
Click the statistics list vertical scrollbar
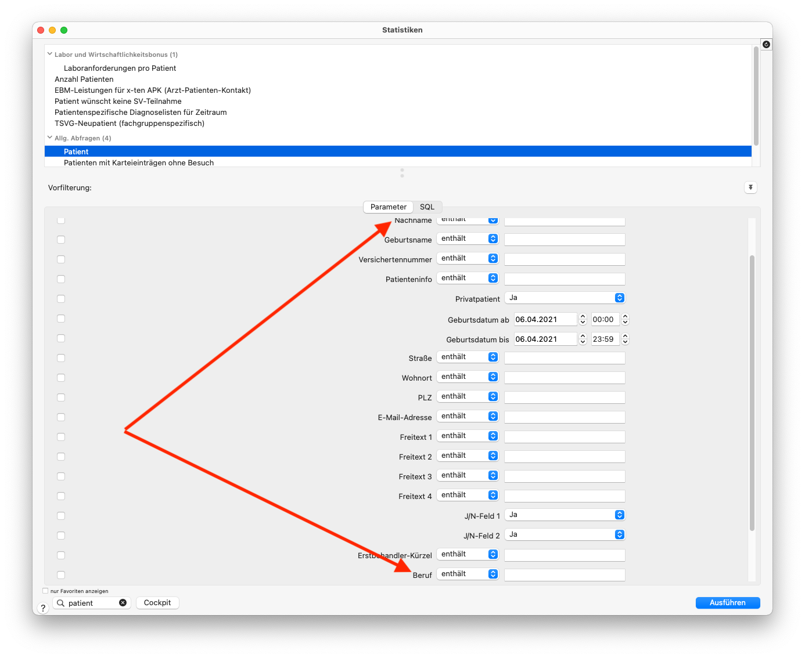pyautogui.click(x=756, y=96)
